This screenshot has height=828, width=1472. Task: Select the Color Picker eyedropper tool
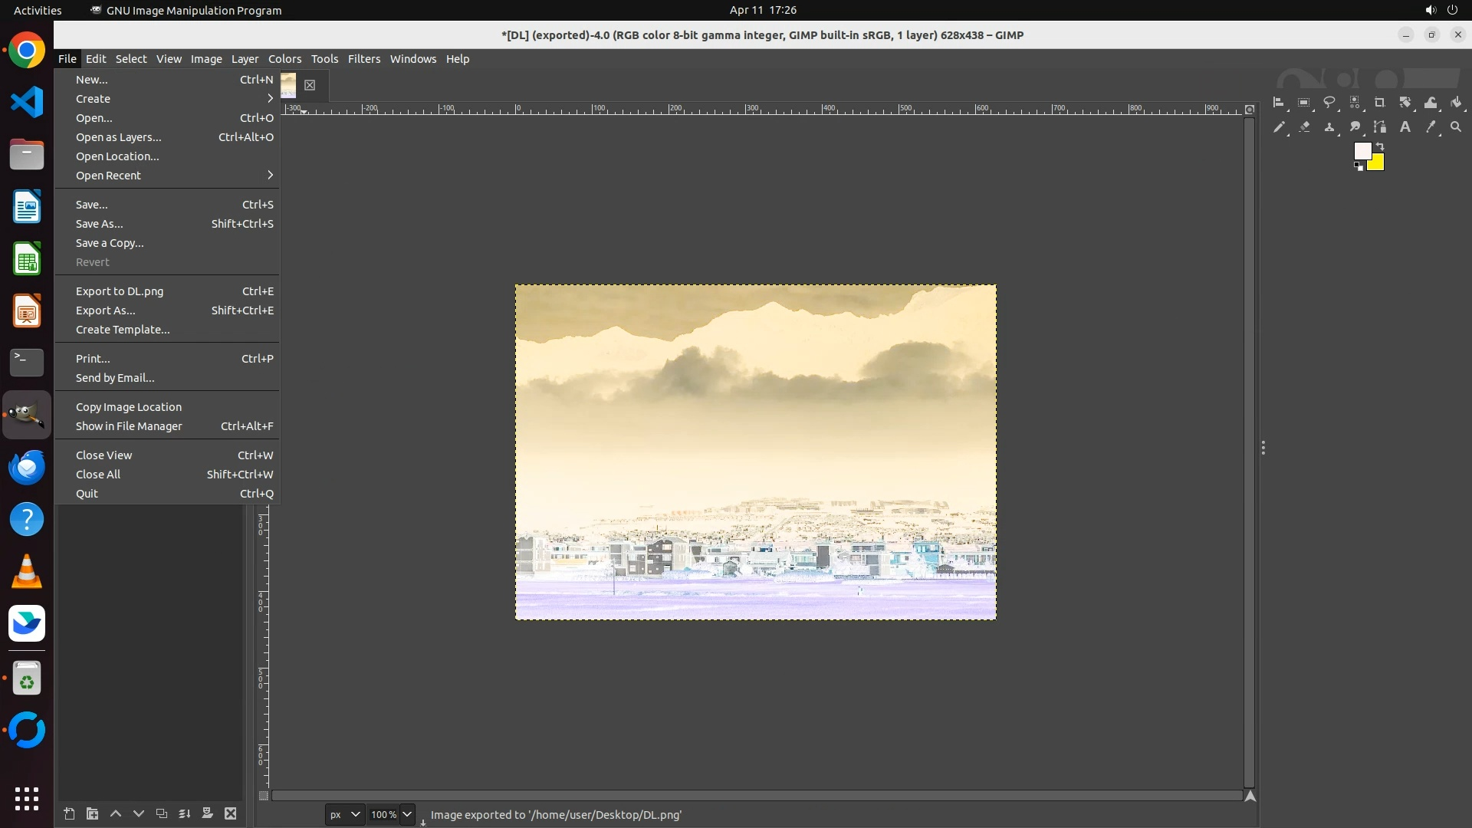(1430, 127)
